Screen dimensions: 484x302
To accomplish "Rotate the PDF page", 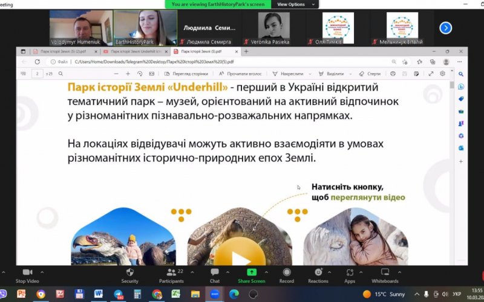I will coord(140,74).
